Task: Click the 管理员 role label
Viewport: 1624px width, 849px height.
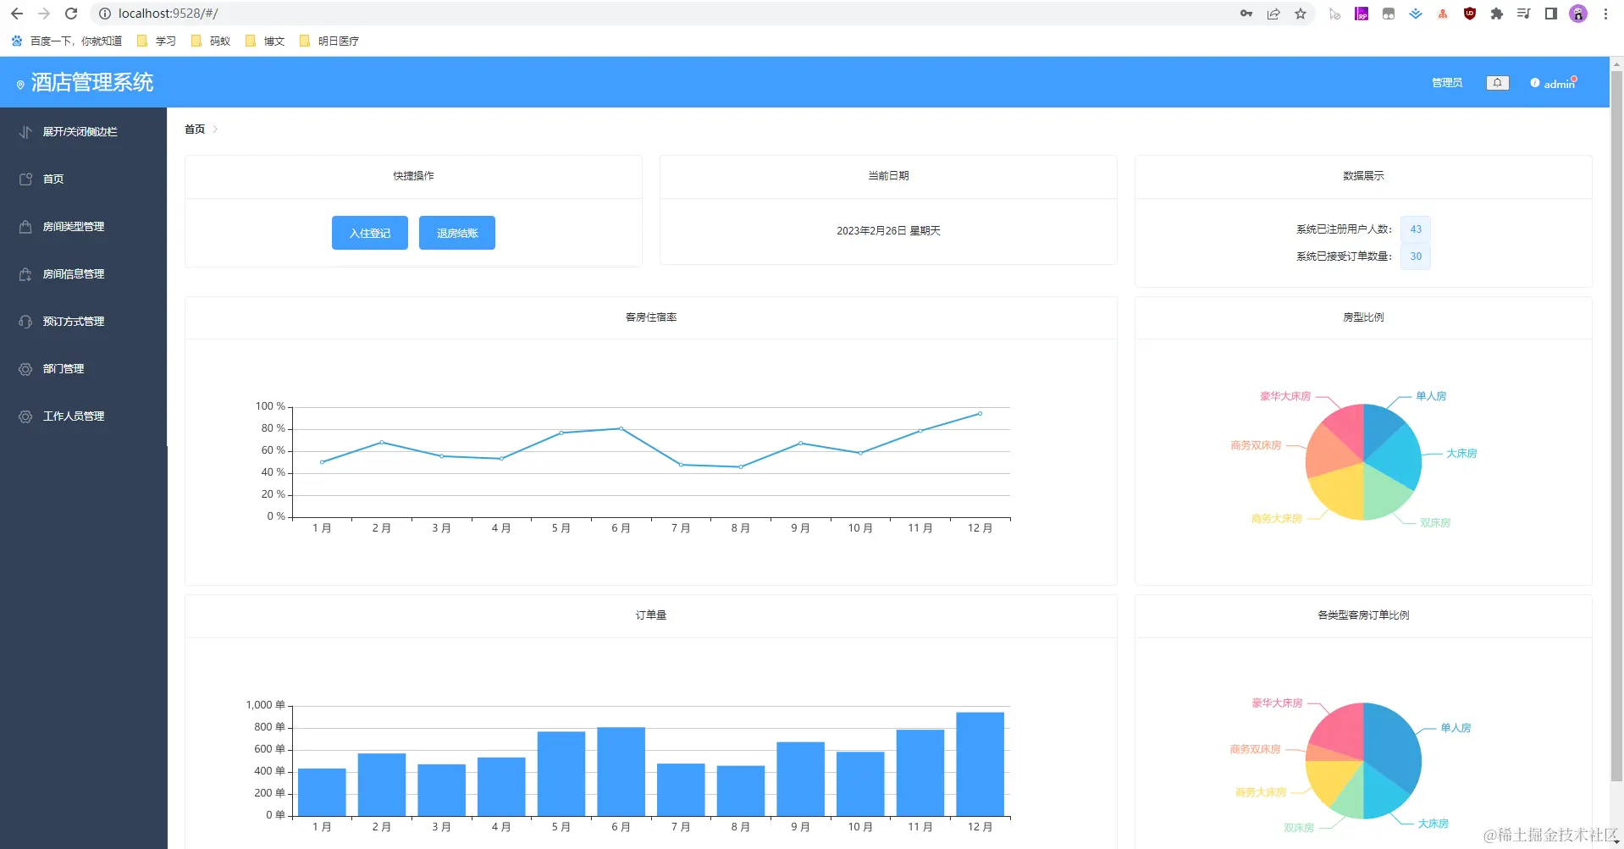Action: [x=1447, y=83]
